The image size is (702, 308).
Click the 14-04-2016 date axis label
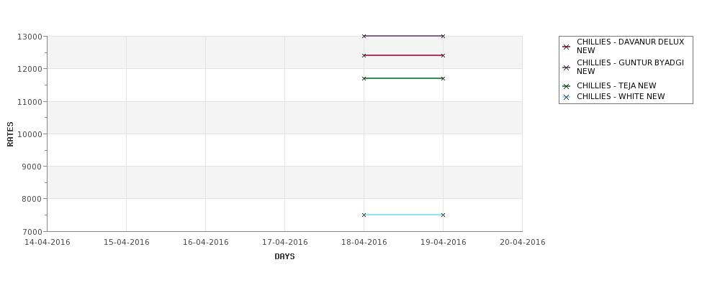pos(47,243)
